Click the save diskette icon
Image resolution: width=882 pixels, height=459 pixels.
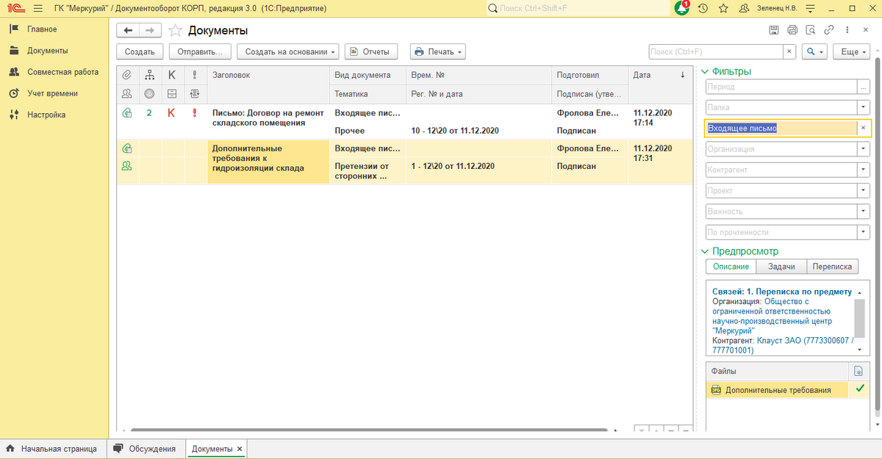[773, 30]
